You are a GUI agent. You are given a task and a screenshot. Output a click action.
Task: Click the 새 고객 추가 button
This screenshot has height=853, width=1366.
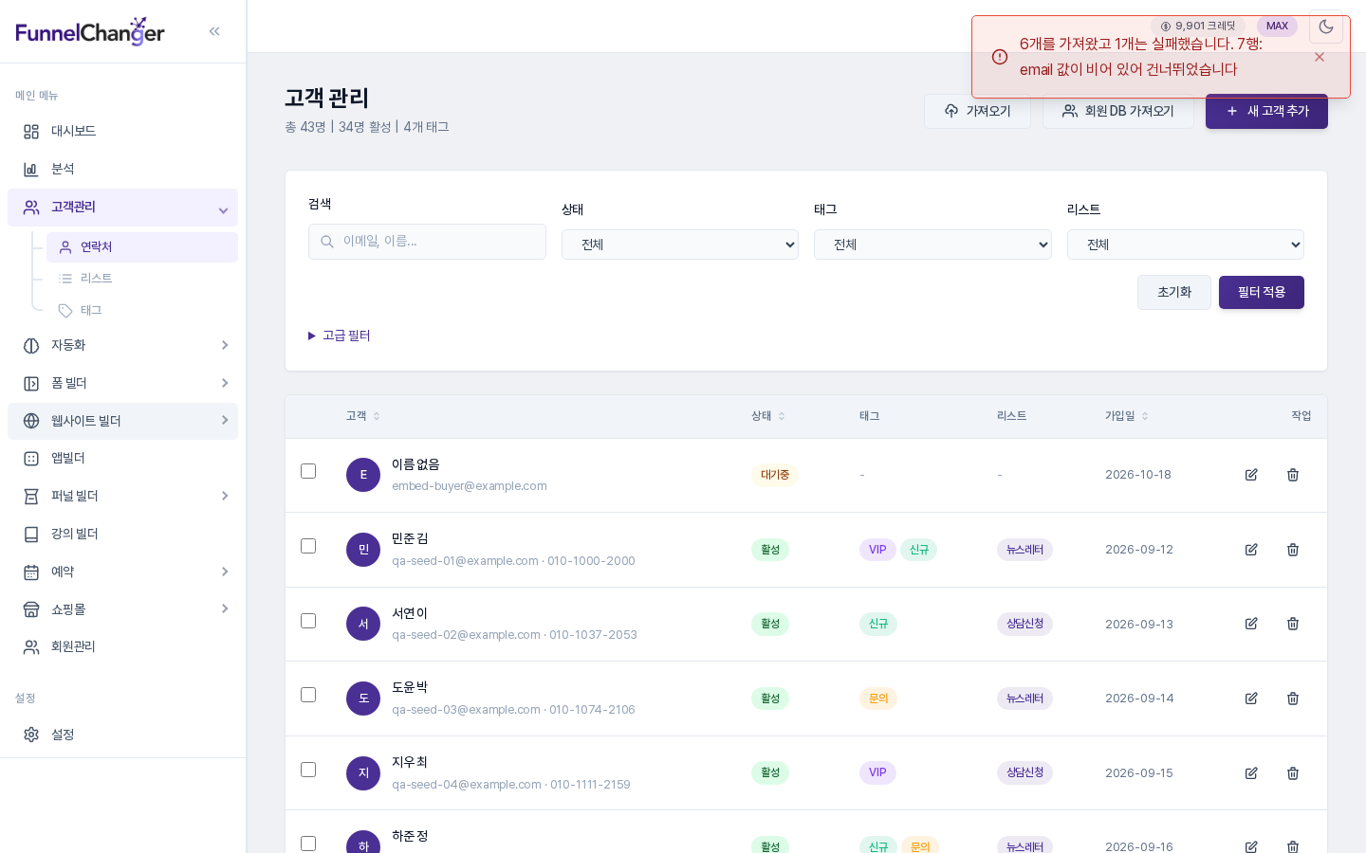click(x=1266, y=111)
